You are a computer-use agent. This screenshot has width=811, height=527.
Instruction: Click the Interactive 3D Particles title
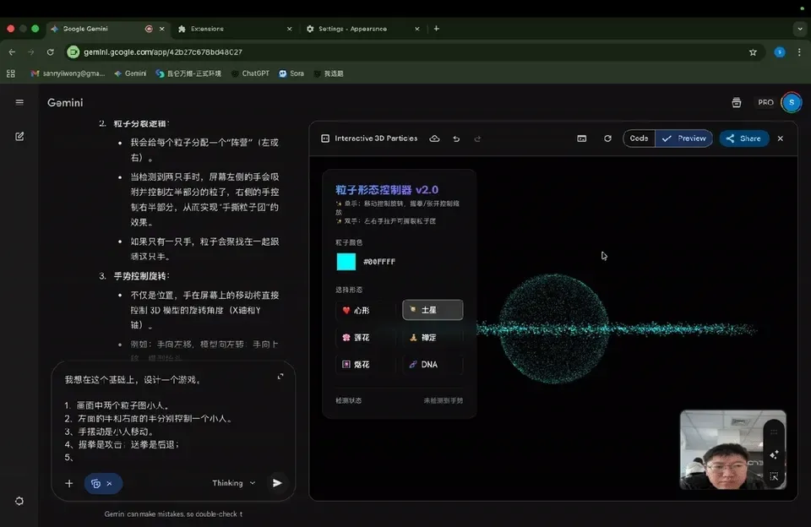(x=376, y=139)
